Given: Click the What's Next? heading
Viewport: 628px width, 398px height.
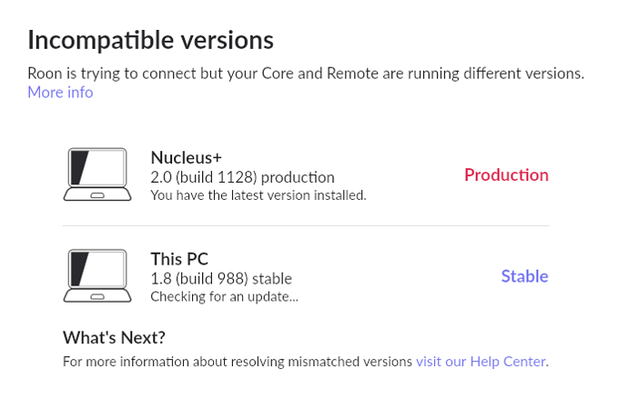Looking at the screenshot, I should tap(114, 338).
